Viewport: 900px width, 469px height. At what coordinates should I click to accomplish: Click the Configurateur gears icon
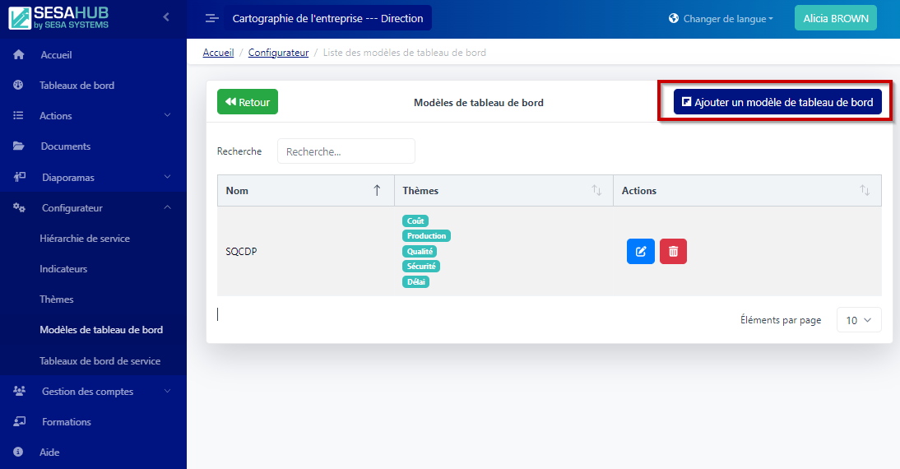[20, 207]
